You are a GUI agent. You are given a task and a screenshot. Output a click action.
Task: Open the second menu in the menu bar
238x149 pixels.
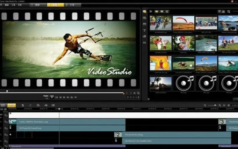7,5
